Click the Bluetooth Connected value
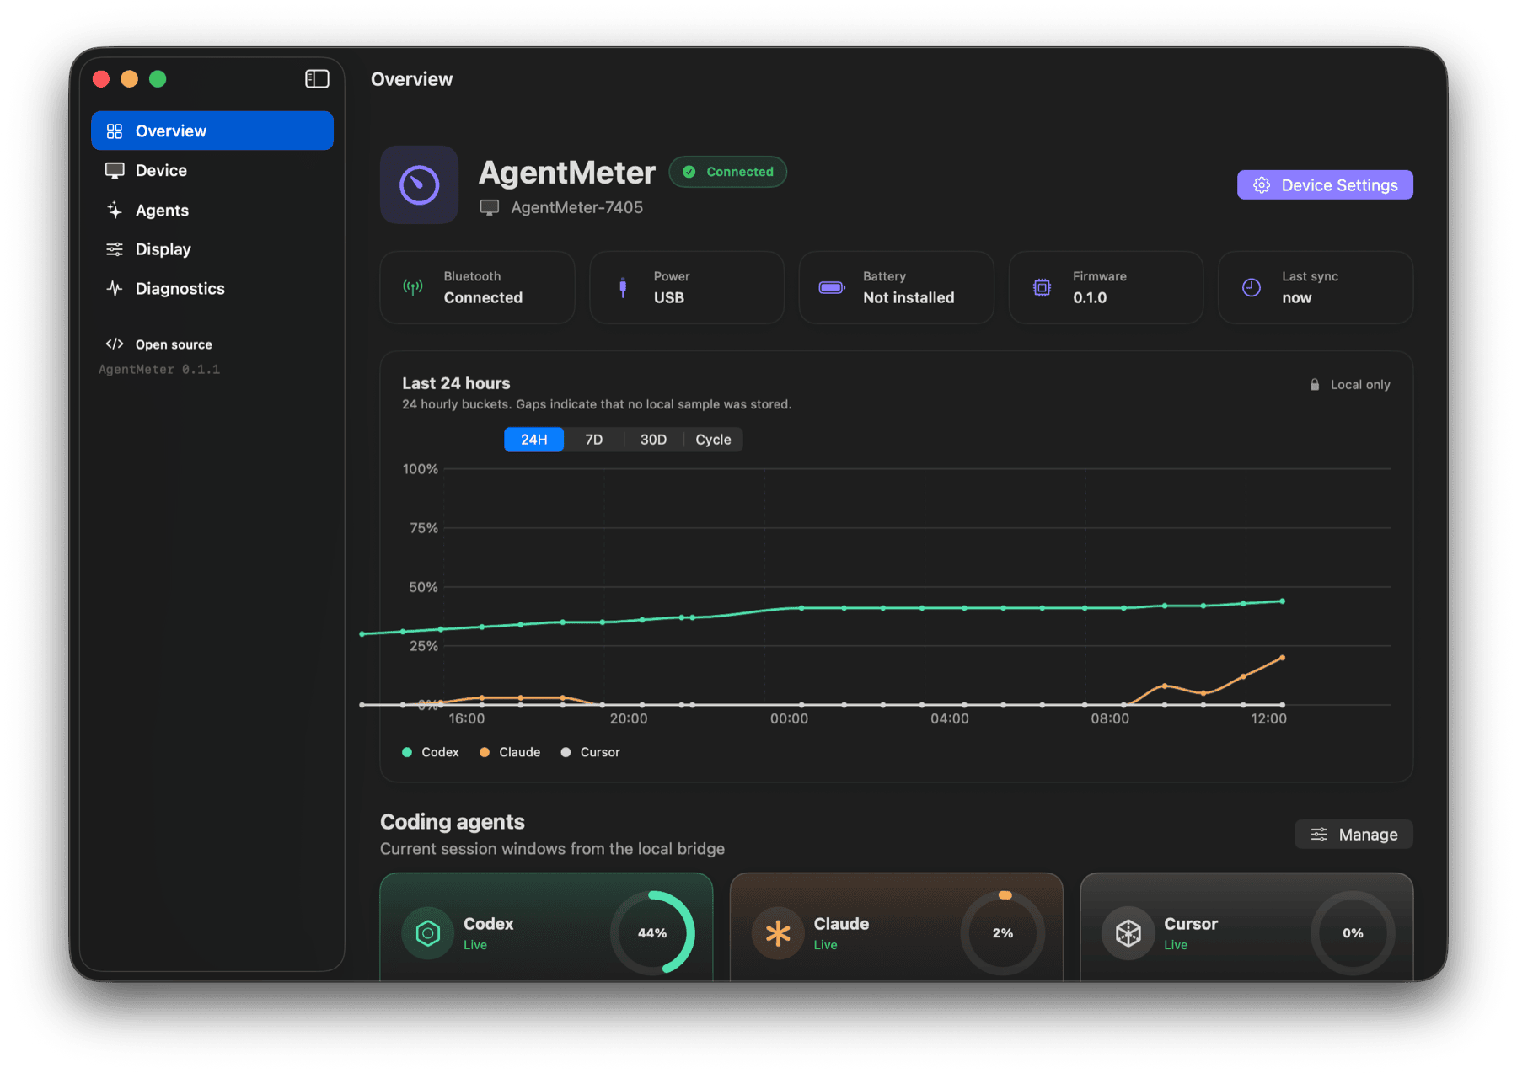 click(483, 298)
